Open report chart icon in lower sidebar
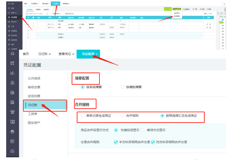 pyautogui.click(x=13, y=73)
